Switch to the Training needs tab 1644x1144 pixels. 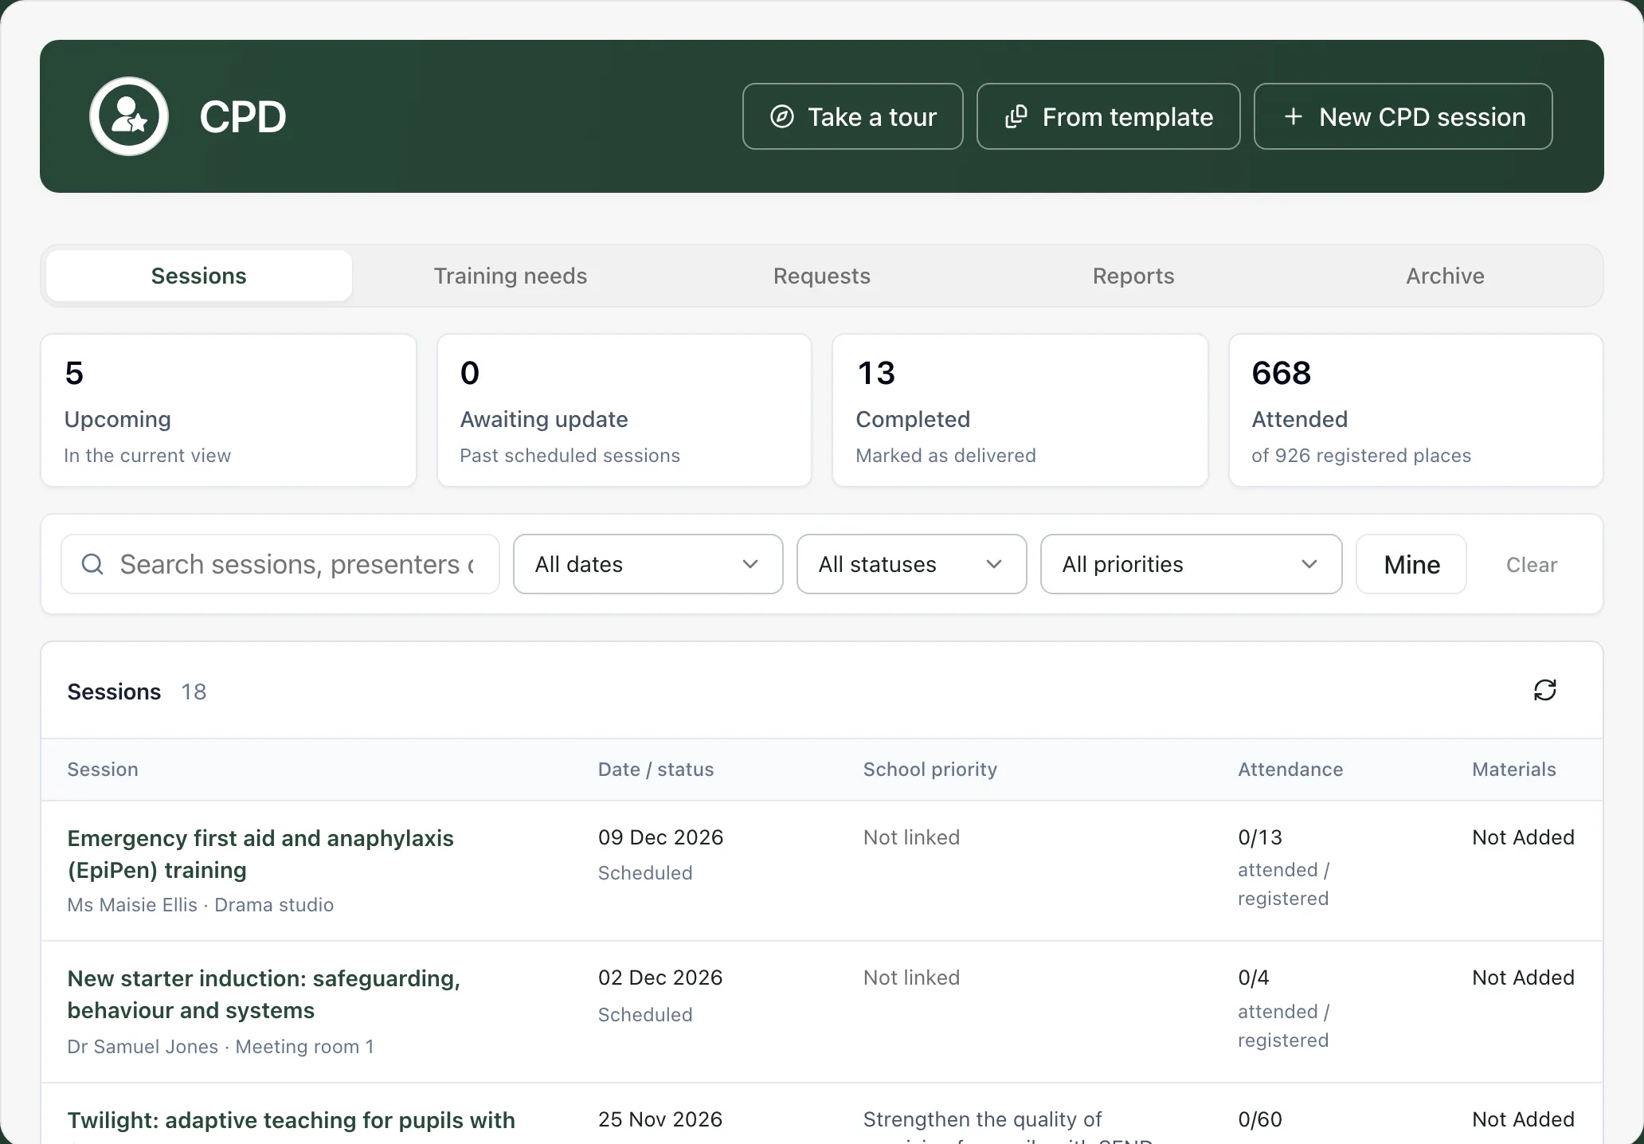(511, 276)
